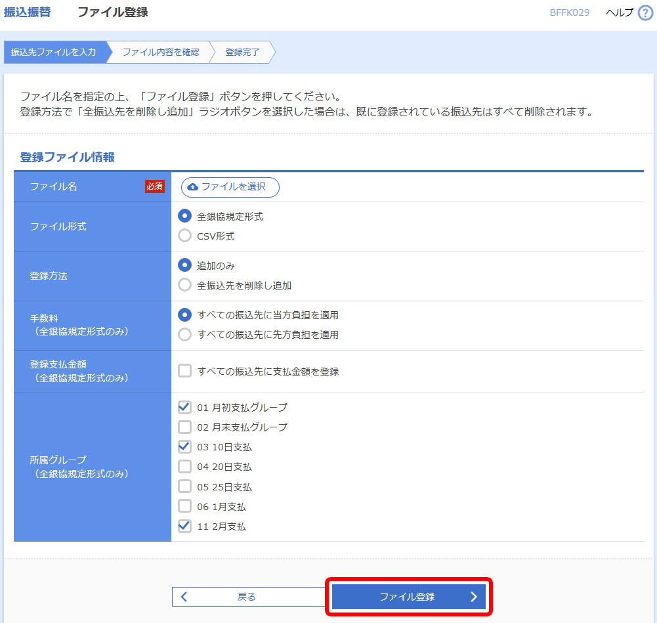657x623 pixels.
Task: Uncheck the 01 月初支払グループ checkbox
Action: pyautogui.click(x=185, y=408)
